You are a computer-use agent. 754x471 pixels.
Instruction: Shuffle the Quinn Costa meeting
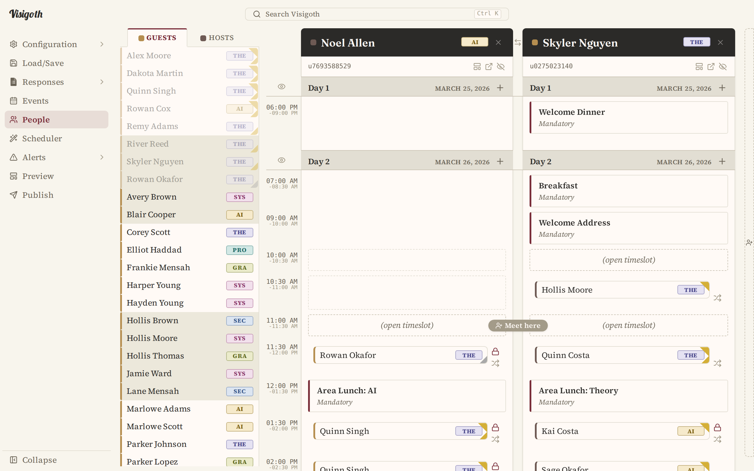point(717,363)
